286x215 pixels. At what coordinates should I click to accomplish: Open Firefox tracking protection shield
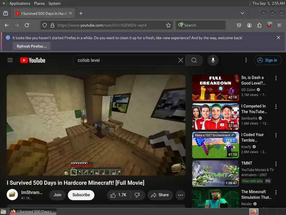click(45, 25)
